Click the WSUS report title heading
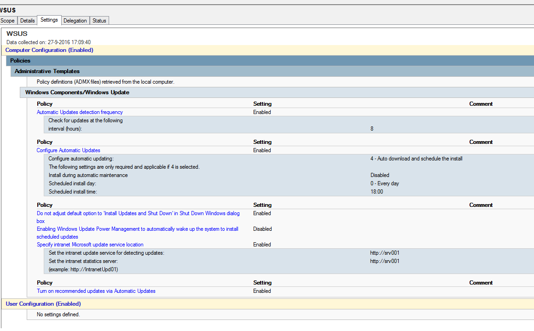 pos(17,34)
